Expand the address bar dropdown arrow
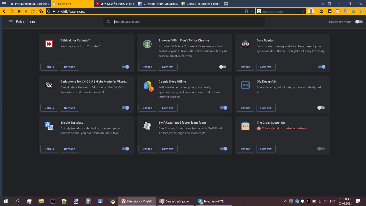This screenshot has width=366, height=206. click(x=252, y=11)
